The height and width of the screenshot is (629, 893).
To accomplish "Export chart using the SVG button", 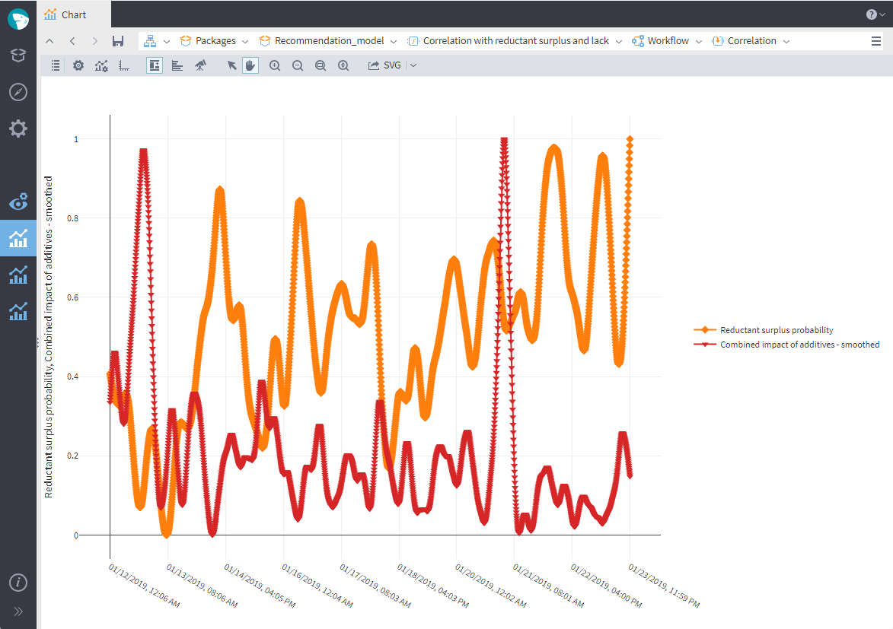I will pos(384,65).
